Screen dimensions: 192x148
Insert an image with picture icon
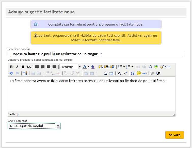point(156,67)
